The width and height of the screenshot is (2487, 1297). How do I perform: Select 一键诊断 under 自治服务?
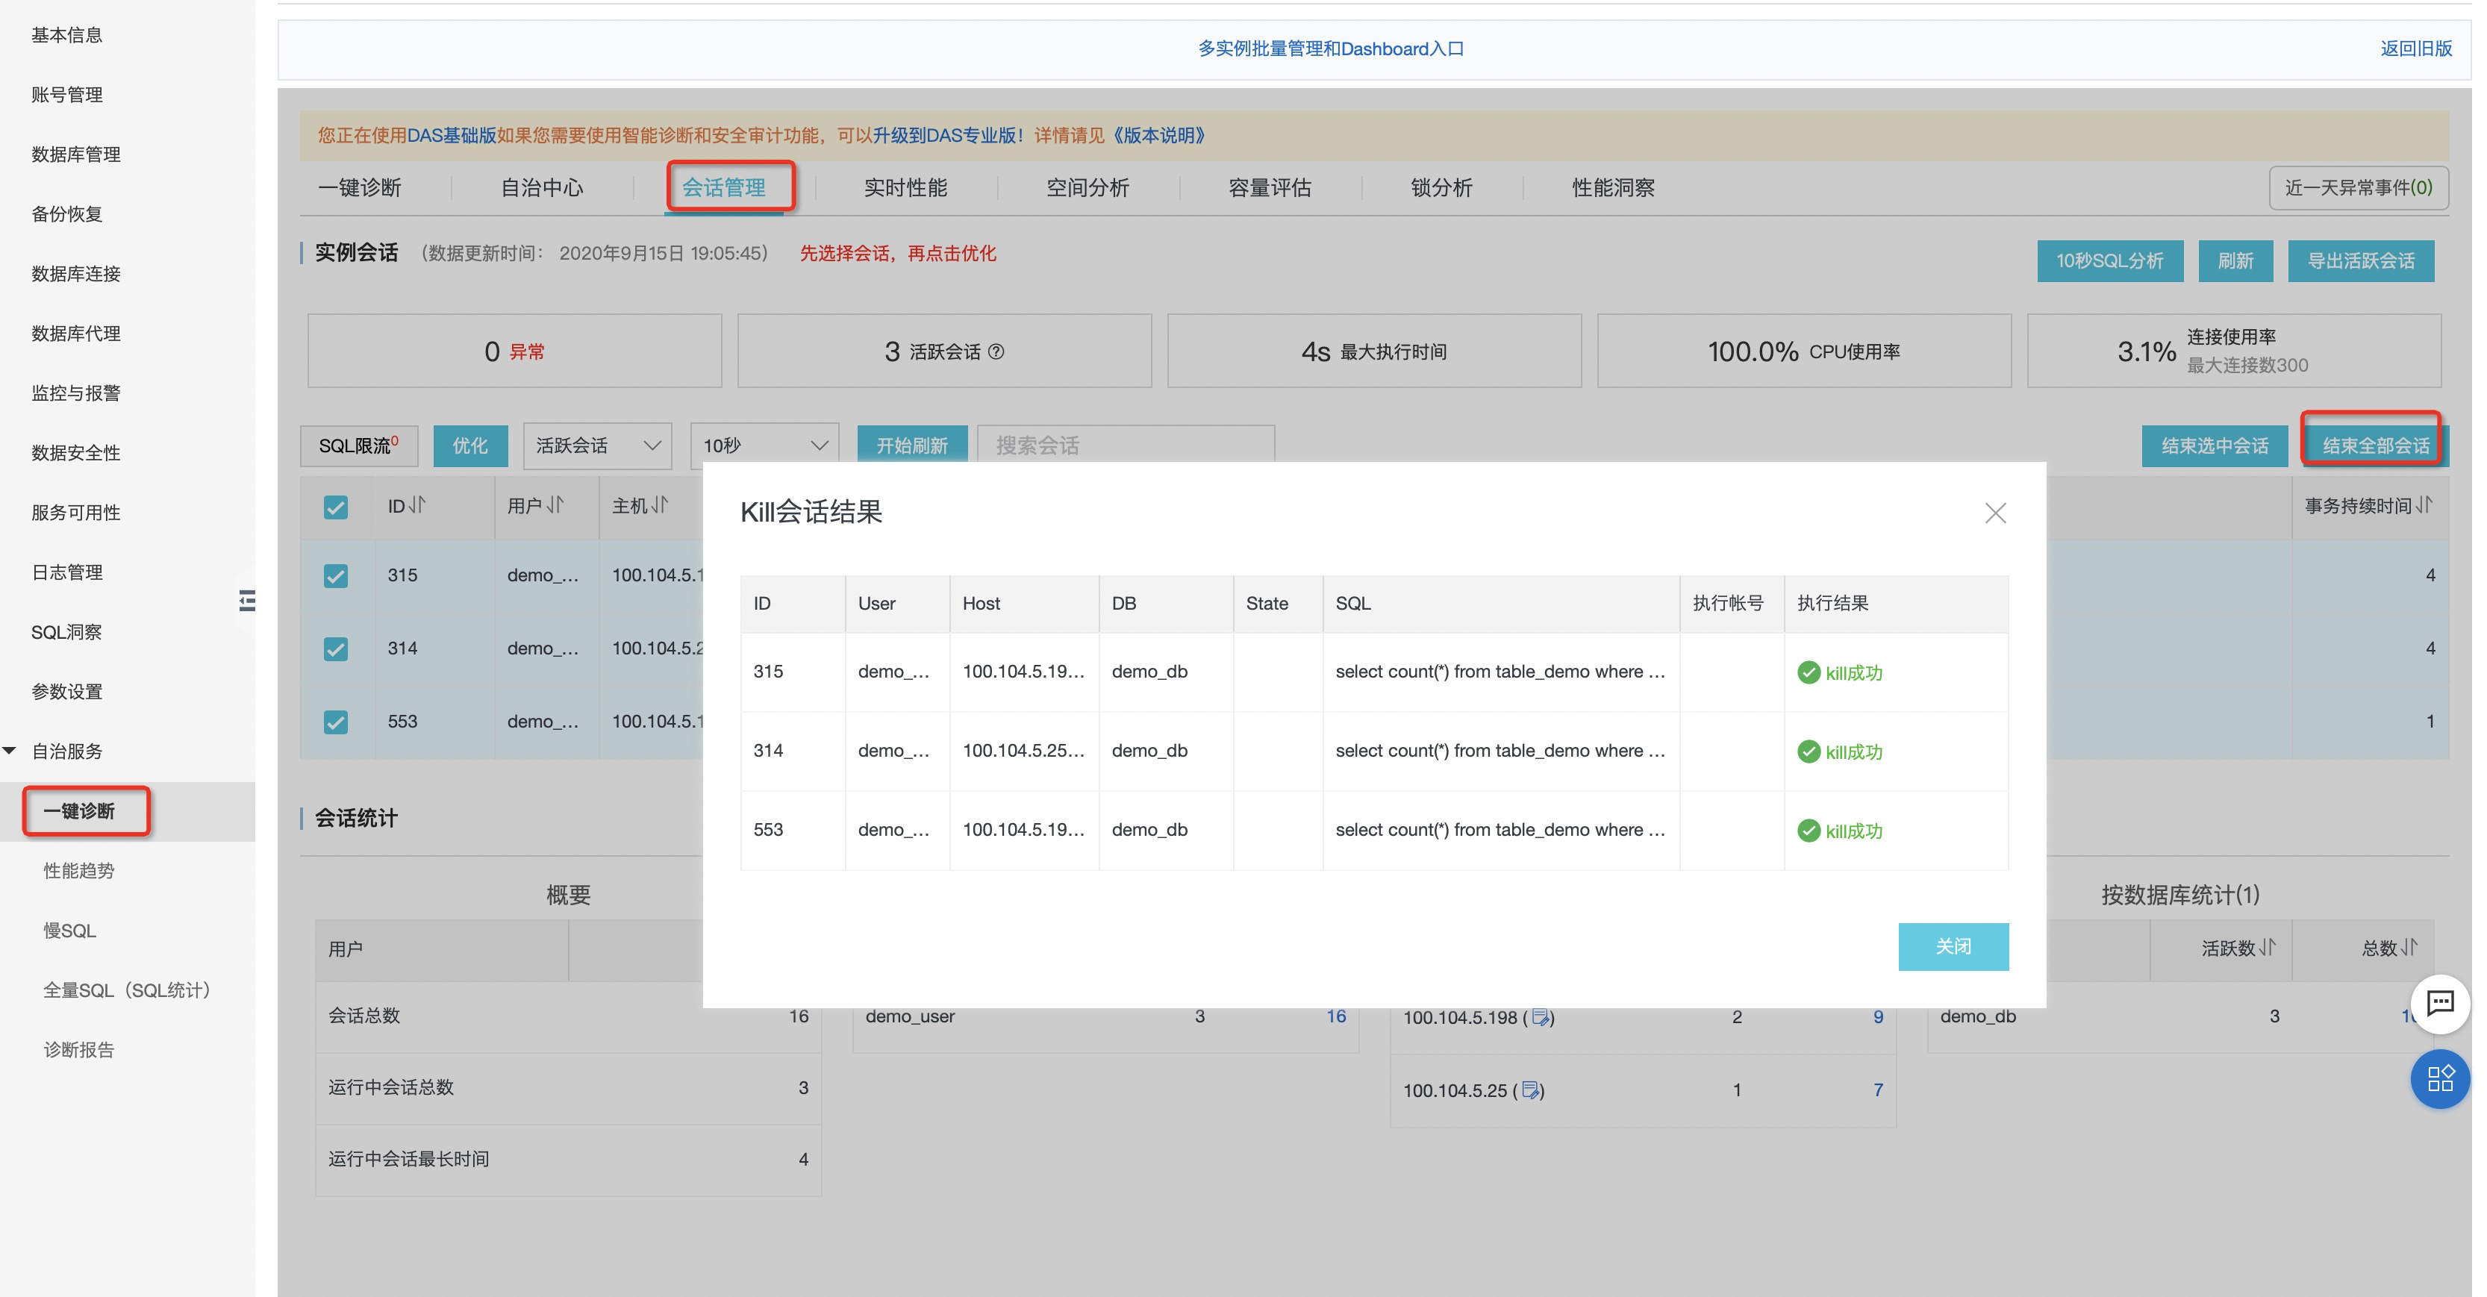pyautogui.click(x=79, y=810)
